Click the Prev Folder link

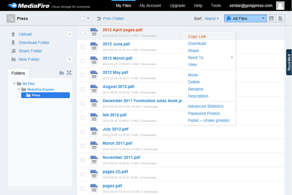pyautogui.click(x=114, y=19)
